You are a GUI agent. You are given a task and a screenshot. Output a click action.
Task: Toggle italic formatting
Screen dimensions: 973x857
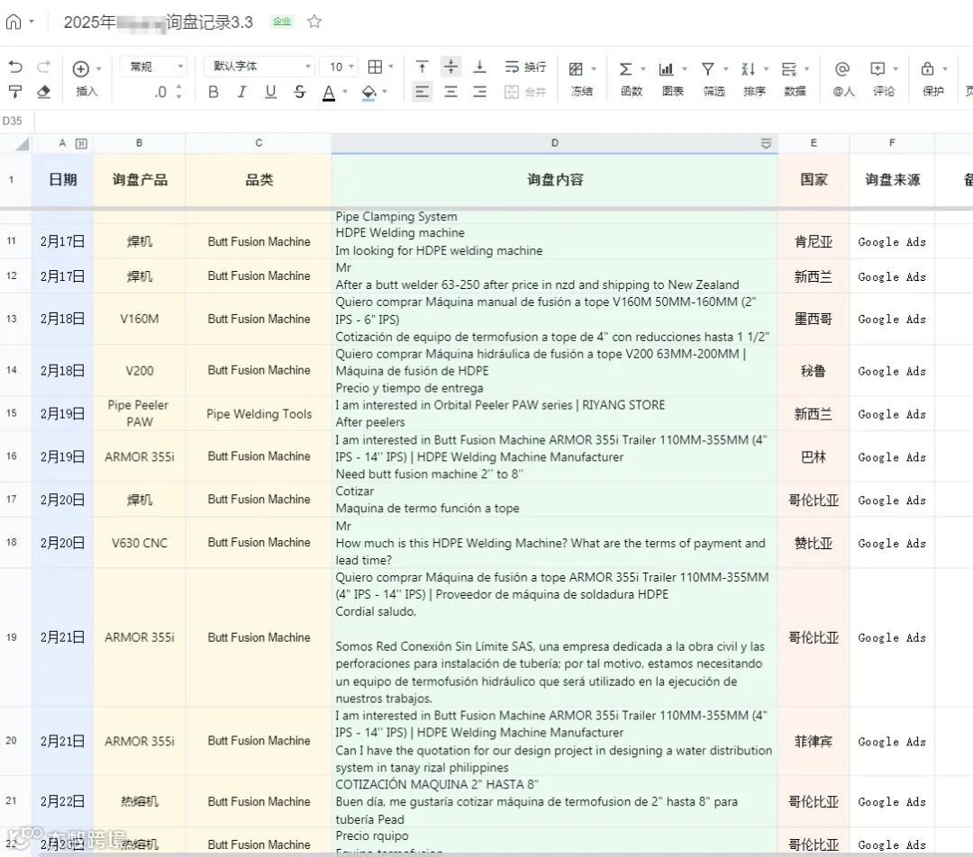pos(242,93)
